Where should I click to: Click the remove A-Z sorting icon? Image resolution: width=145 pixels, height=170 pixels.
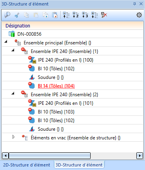tap(104, 15)
